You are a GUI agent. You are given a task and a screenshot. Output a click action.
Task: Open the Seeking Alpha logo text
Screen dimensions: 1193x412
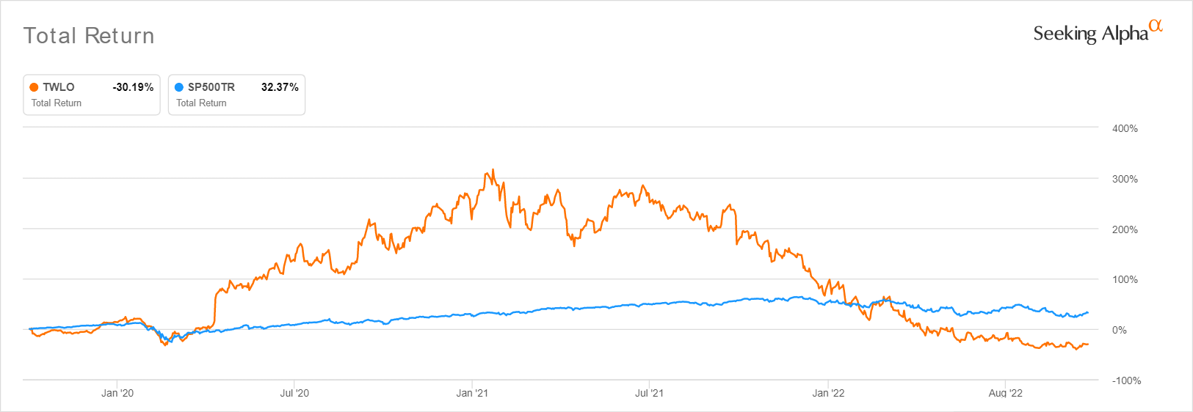(1090, 34)
